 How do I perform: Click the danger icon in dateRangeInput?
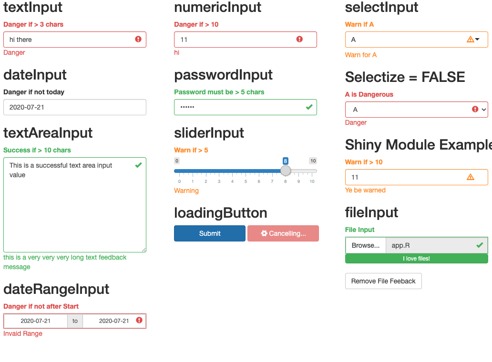[x=139, y=320]
